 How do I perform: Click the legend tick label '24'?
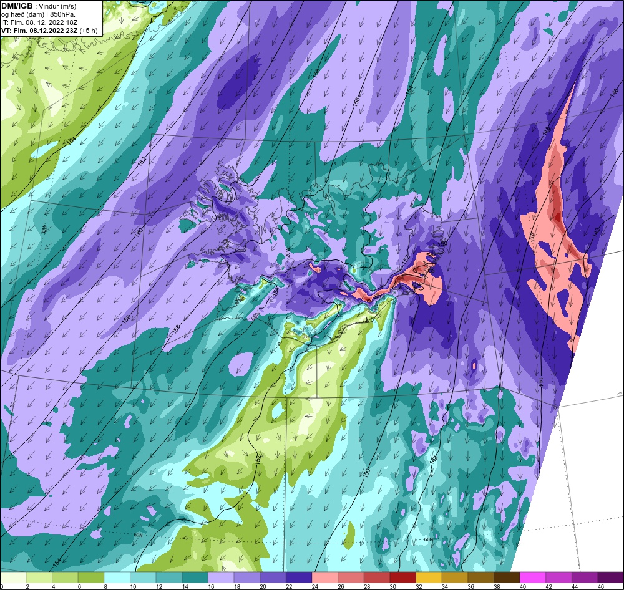314,586
